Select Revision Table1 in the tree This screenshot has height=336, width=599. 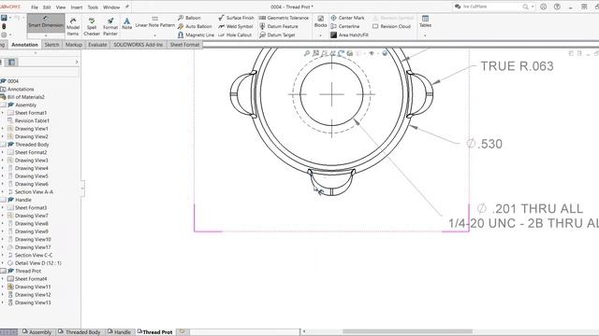[32, 120]
